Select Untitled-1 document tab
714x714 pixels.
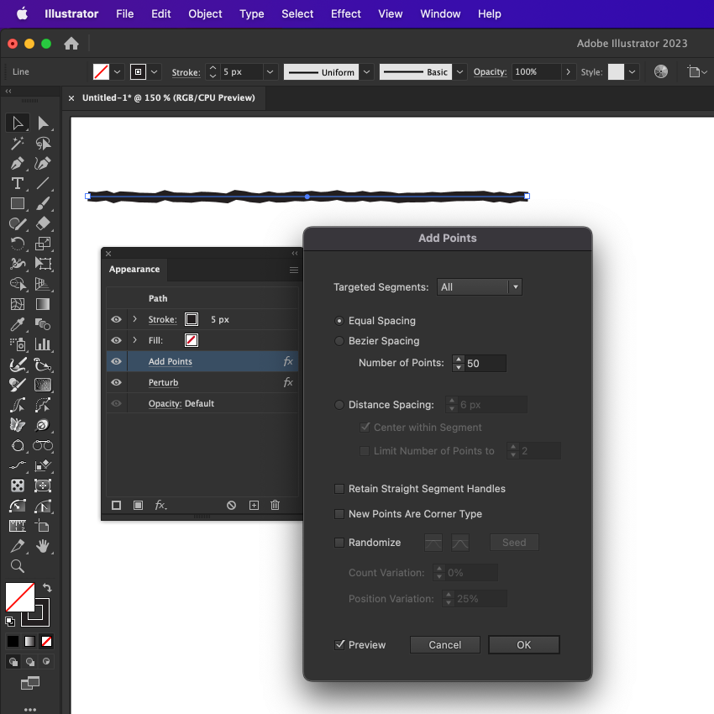tap(169, 98)
